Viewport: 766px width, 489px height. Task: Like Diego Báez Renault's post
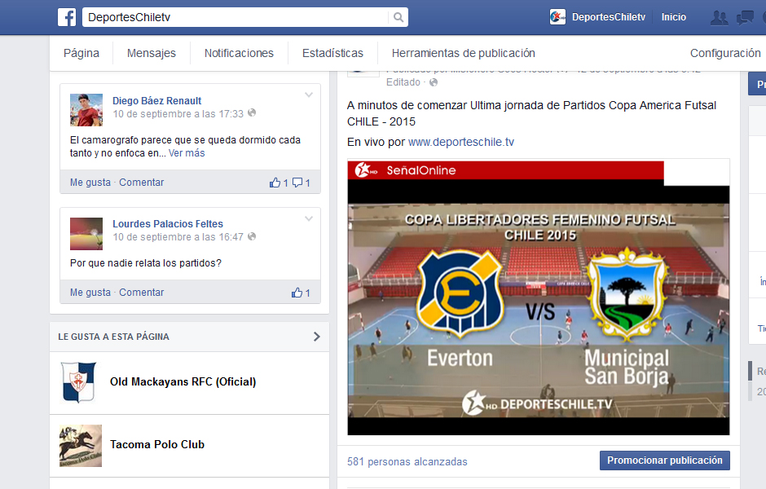tap(90, 183)
